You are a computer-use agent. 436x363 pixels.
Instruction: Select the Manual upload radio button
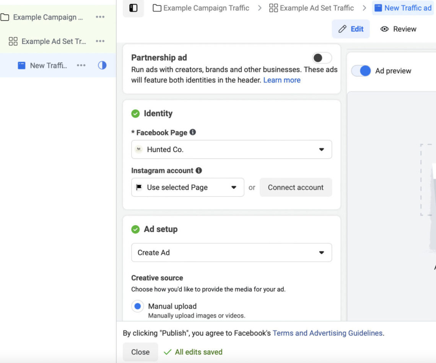pyautogui.click(x=137, y=306)
